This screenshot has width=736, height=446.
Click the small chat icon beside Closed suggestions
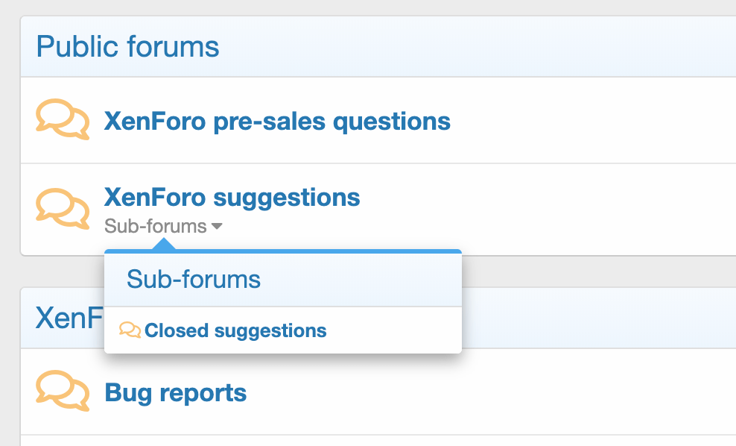click(130, 330)
